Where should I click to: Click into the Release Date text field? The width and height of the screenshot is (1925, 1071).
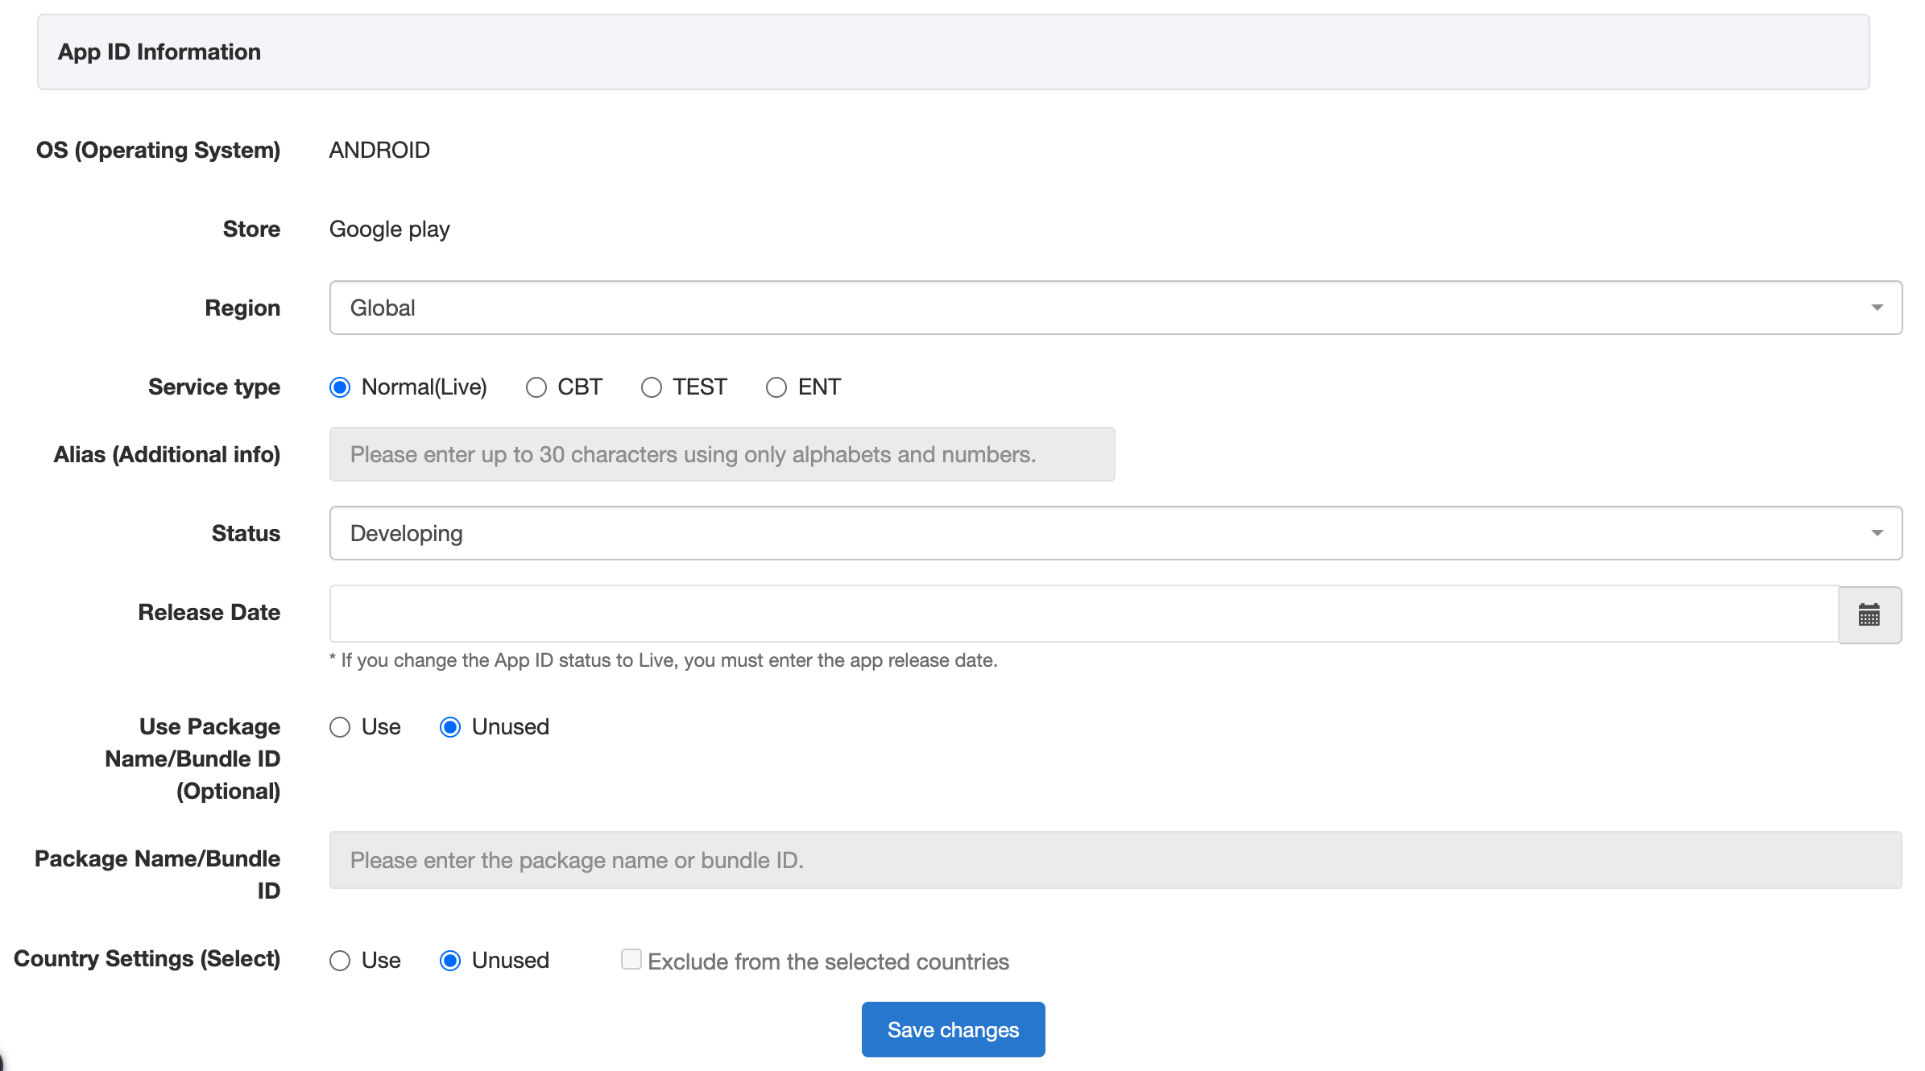coord(1083,614)
